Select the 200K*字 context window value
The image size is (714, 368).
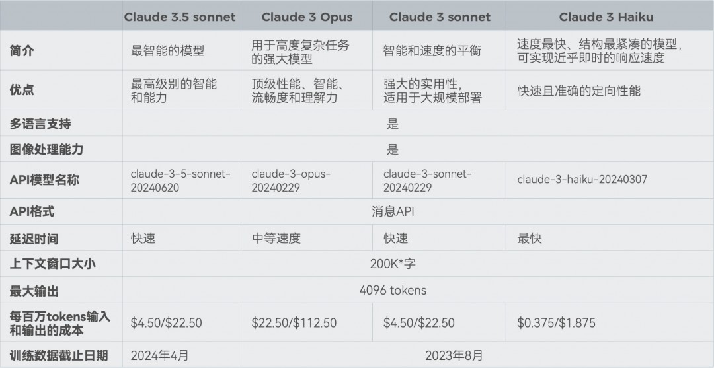393,264
